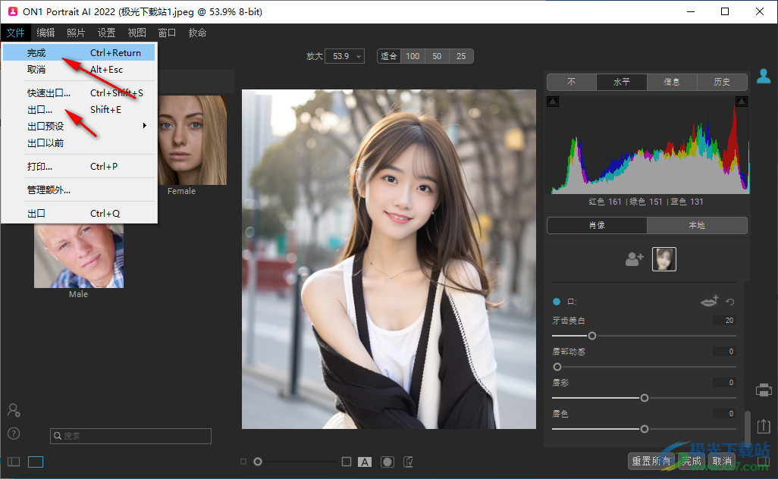Click the 搜索 search field
This screenshot has width=778, height=479.
[130, 436]
